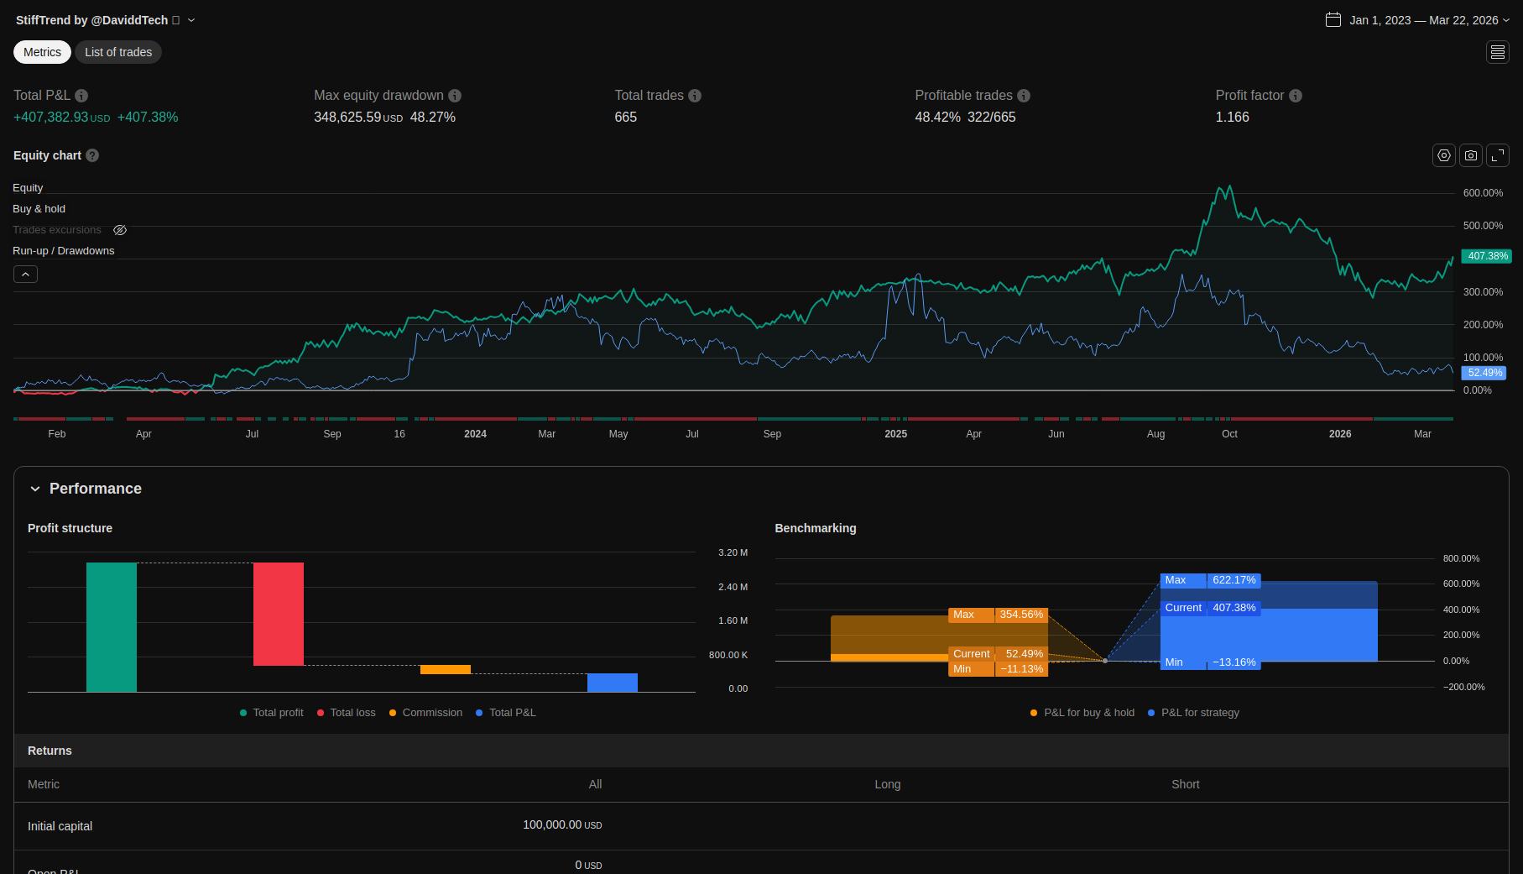Click info icon next to Profit factor

[x=1296, y=96]
